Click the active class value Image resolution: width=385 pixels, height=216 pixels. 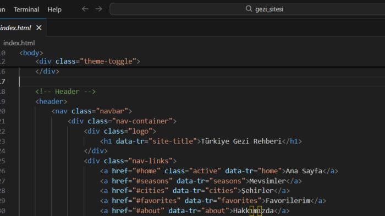[x=205, y=171]
